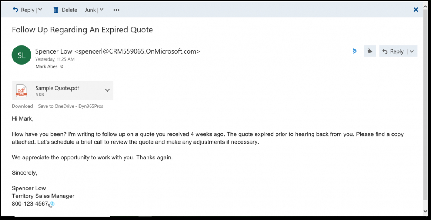This screenshot has width=431, height=220.
Task: Open reply options arrow in message header
Action: tap(412, 51)
